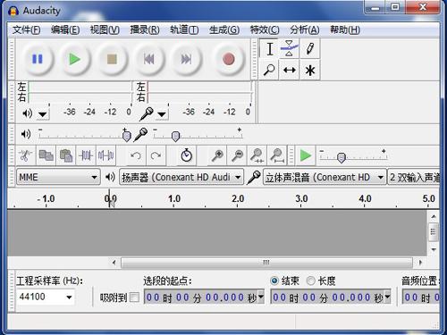This screenshot has width=447, height=335.
Task: Open the 播录(R) menu
Action: [x=145, y=29]
